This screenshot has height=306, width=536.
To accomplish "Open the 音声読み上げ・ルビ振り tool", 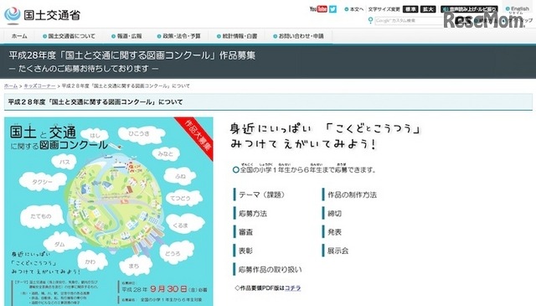I will coord(469,9).
